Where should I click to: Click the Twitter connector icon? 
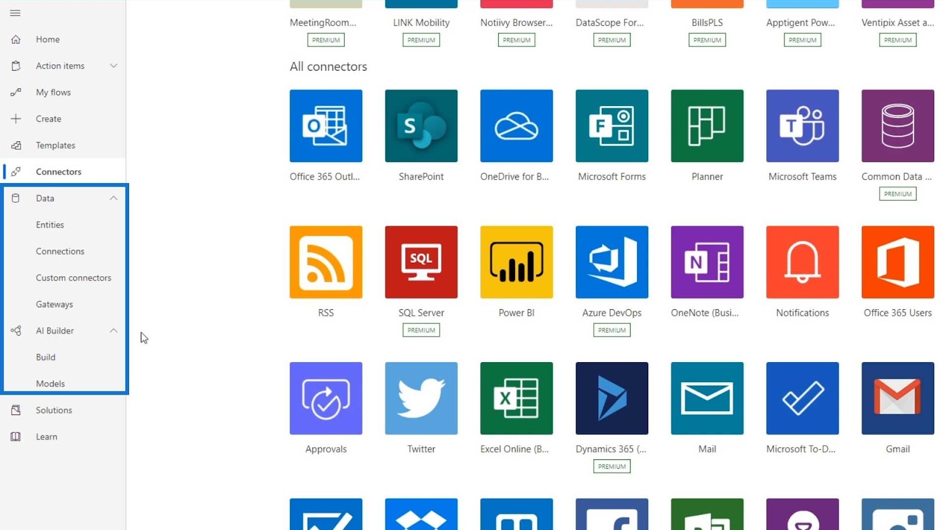coord(421,398)
